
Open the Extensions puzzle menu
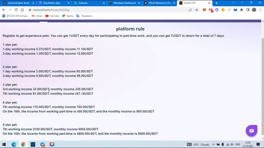(242, 10)
